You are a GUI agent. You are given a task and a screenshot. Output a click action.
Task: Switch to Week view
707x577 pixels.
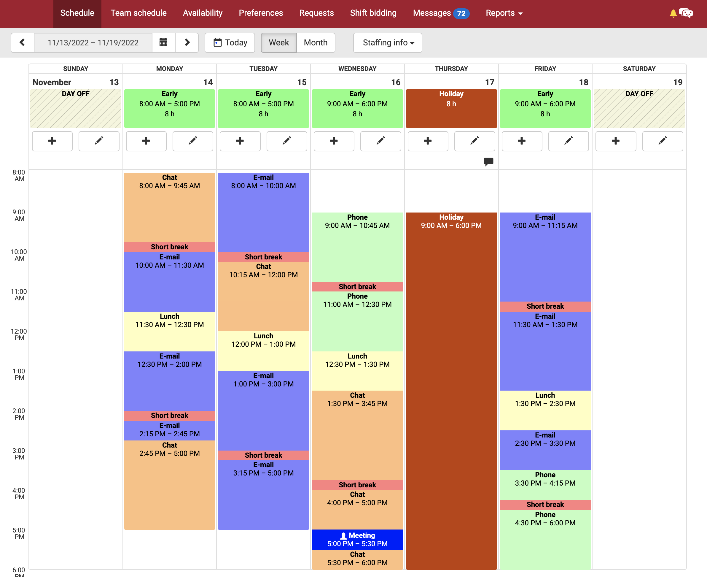[x=278, y=42]
